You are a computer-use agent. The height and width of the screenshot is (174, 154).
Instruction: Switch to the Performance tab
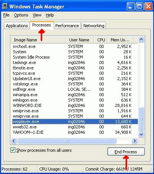67,26
